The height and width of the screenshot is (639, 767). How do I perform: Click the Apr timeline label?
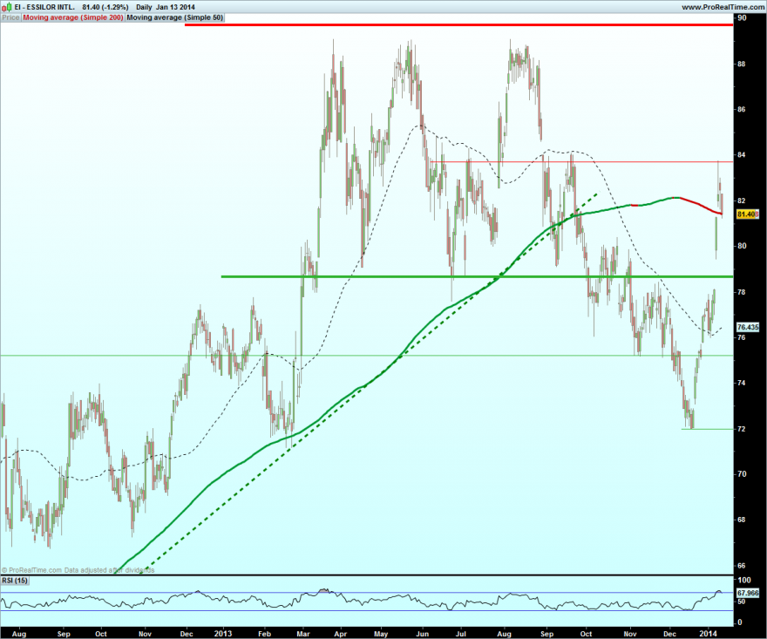point(341,634)
